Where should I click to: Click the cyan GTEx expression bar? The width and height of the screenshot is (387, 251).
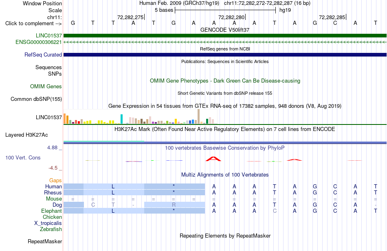[121, 119]
